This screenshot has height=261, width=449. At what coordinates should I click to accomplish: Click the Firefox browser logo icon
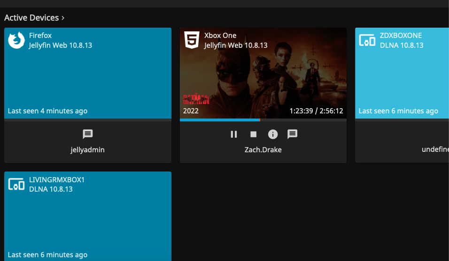tap(16, 40)
